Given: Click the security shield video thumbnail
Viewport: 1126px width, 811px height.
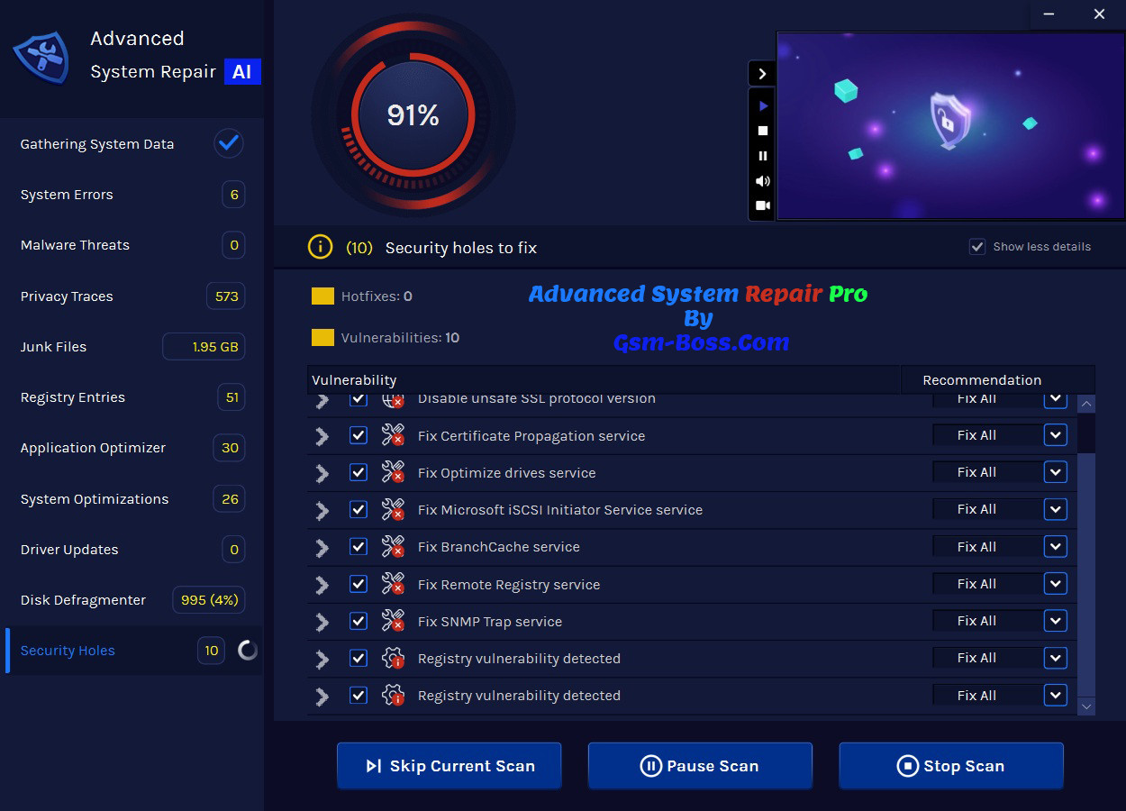Looking at the screenshot, I should (x=950, y=126).
